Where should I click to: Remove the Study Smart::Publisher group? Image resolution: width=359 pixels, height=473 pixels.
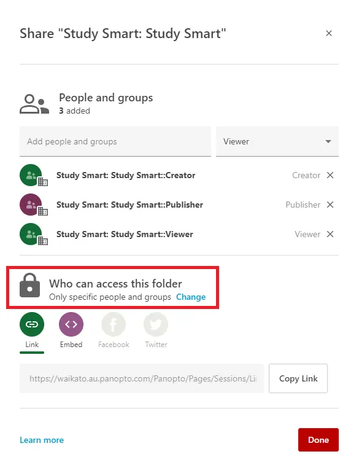(x=330, y=205)
